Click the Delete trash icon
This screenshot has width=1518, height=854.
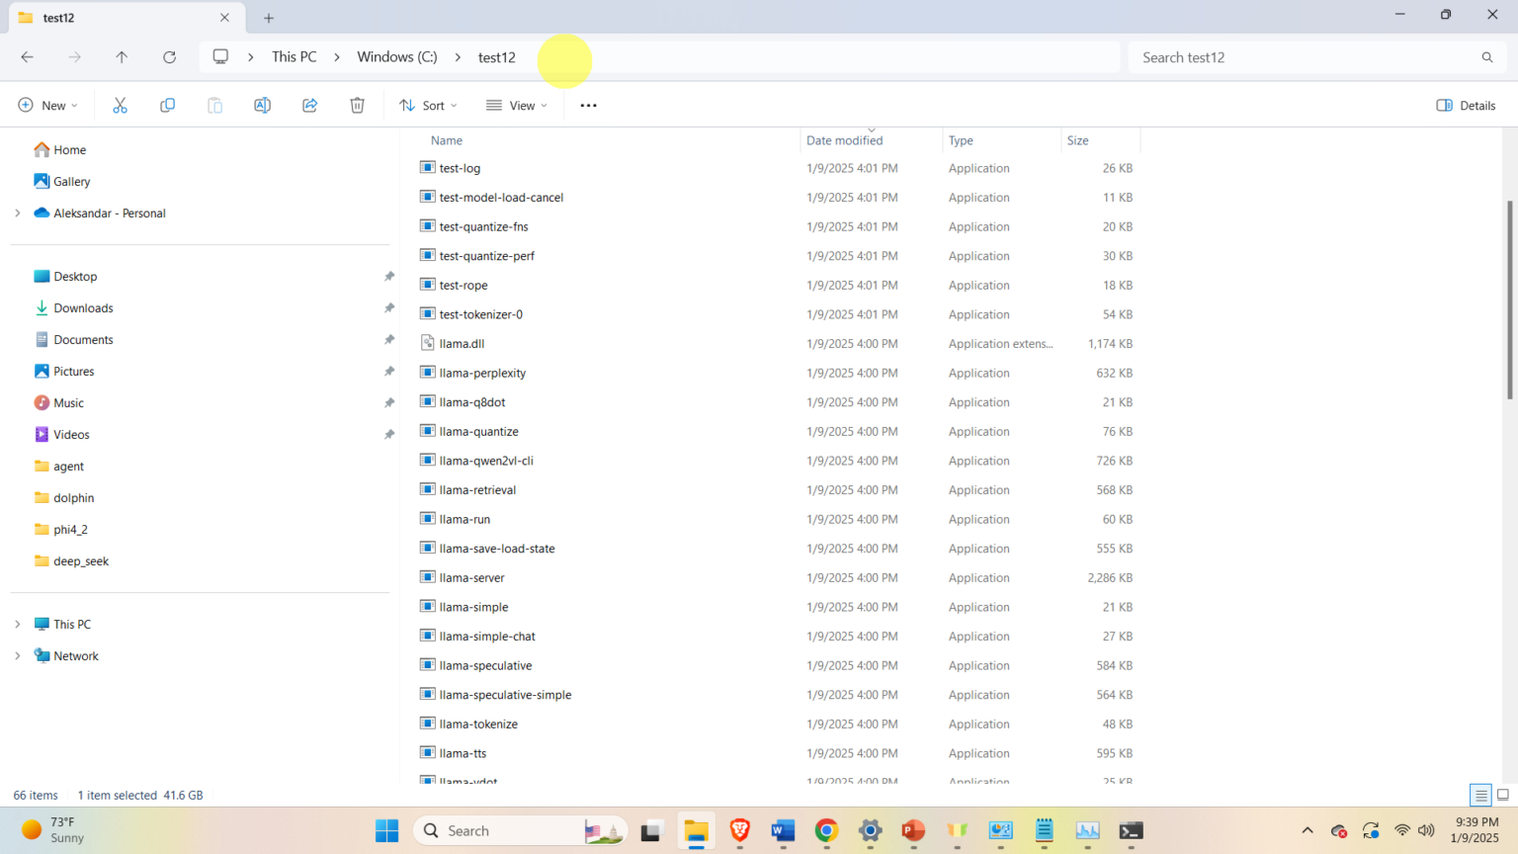(357, 106)
